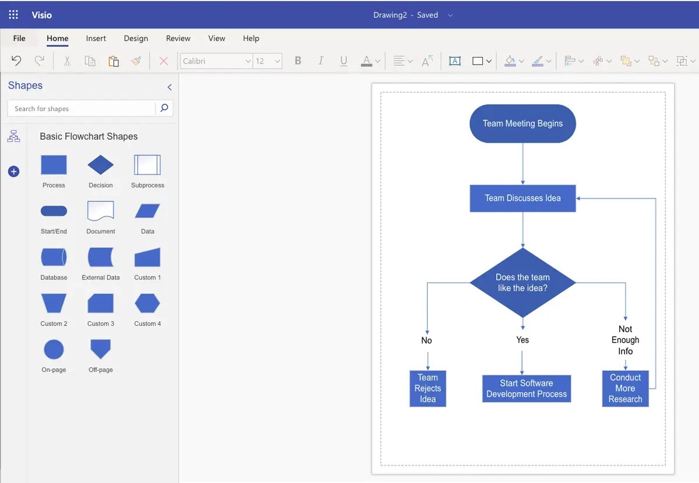
Task: Click the Insert Text Box tool
Action: click(x=454, y=61)
